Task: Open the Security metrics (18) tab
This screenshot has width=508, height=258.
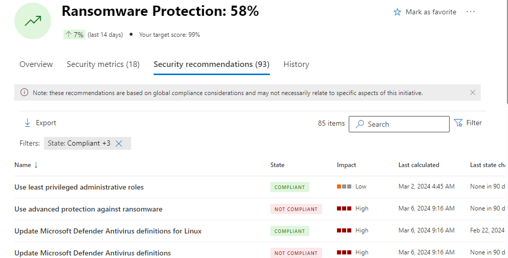Action: 103,64
